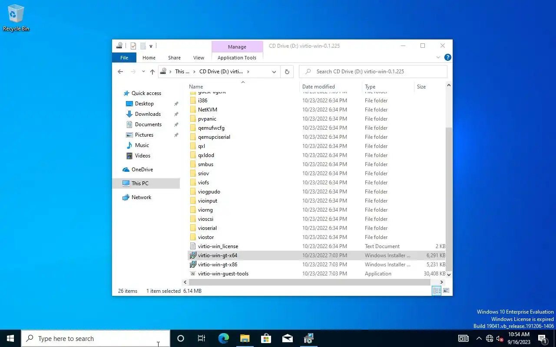Image resolution: width=556 pixels, height=347 pixels.
Task: Open Cortana from the taskbar
Action: pyautogui.click(x=181, y=338)
